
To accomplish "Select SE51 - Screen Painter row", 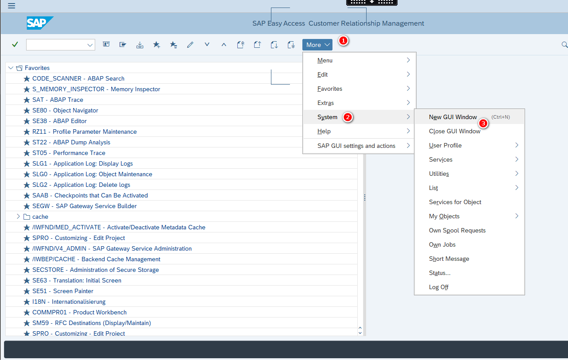I will point(182,291).
